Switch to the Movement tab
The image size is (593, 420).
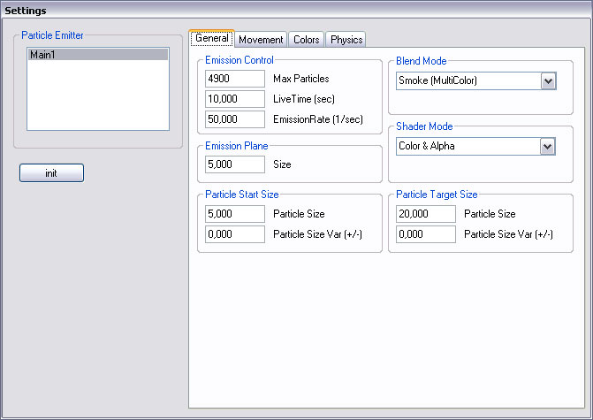click(x=261, y=39)
